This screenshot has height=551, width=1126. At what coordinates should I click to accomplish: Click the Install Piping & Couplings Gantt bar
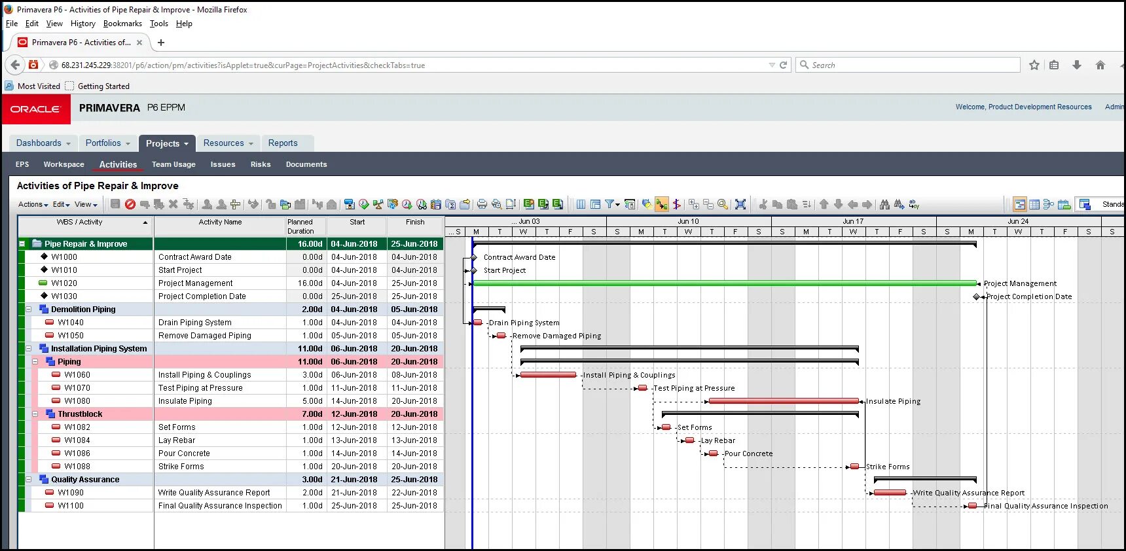click(548, 375)
